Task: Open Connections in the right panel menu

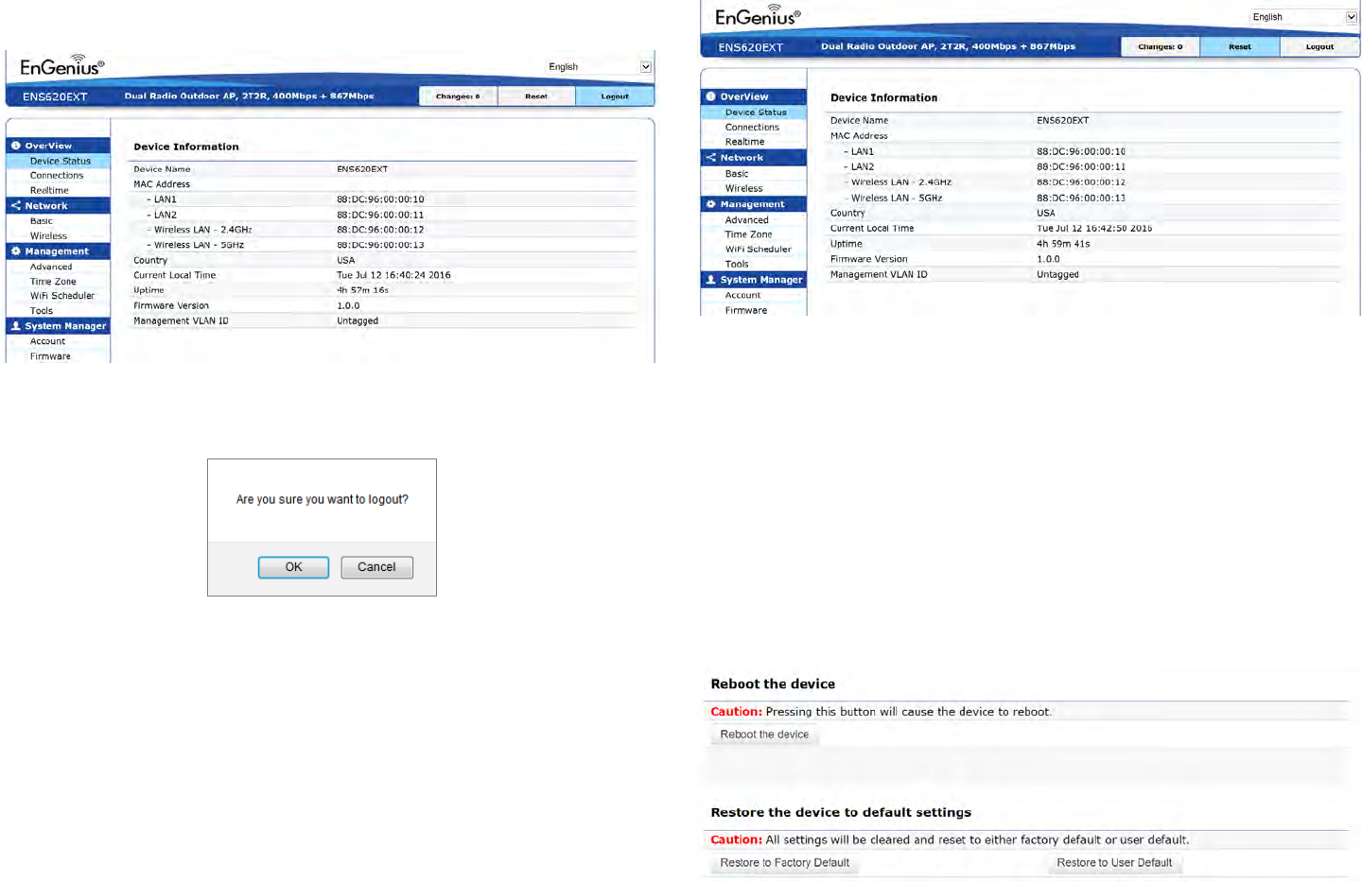Action: pos(754,127)
